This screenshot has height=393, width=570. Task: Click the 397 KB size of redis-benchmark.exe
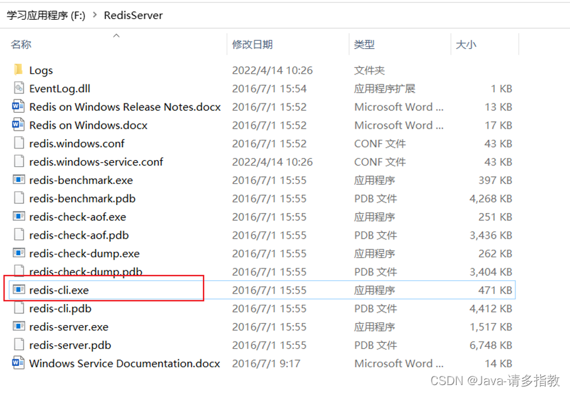pos(495,180)
